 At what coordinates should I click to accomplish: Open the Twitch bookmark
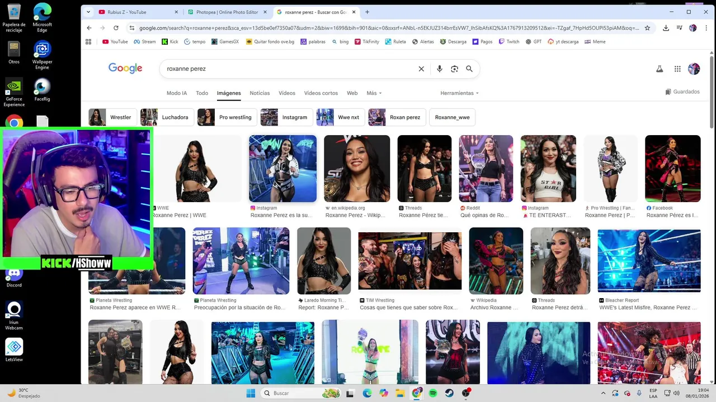coord(508,41)
